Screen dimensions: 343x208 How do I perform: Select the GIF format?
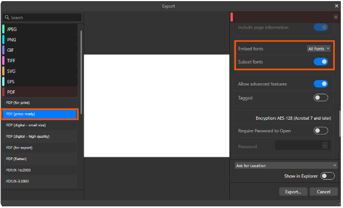(40, 50)
